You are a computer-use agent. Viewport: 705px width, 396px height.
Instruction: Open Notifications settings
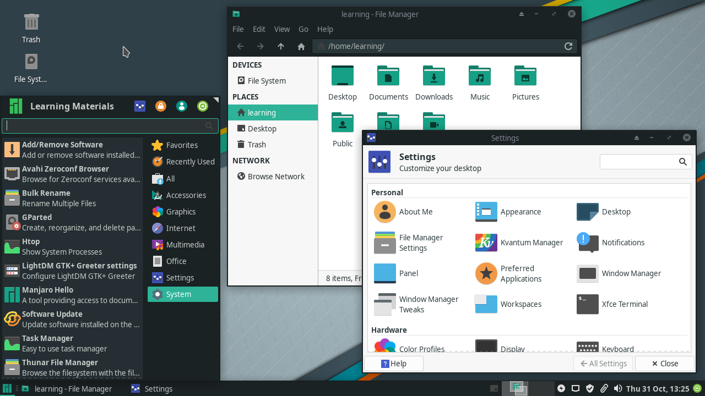[x=610, y=243]
